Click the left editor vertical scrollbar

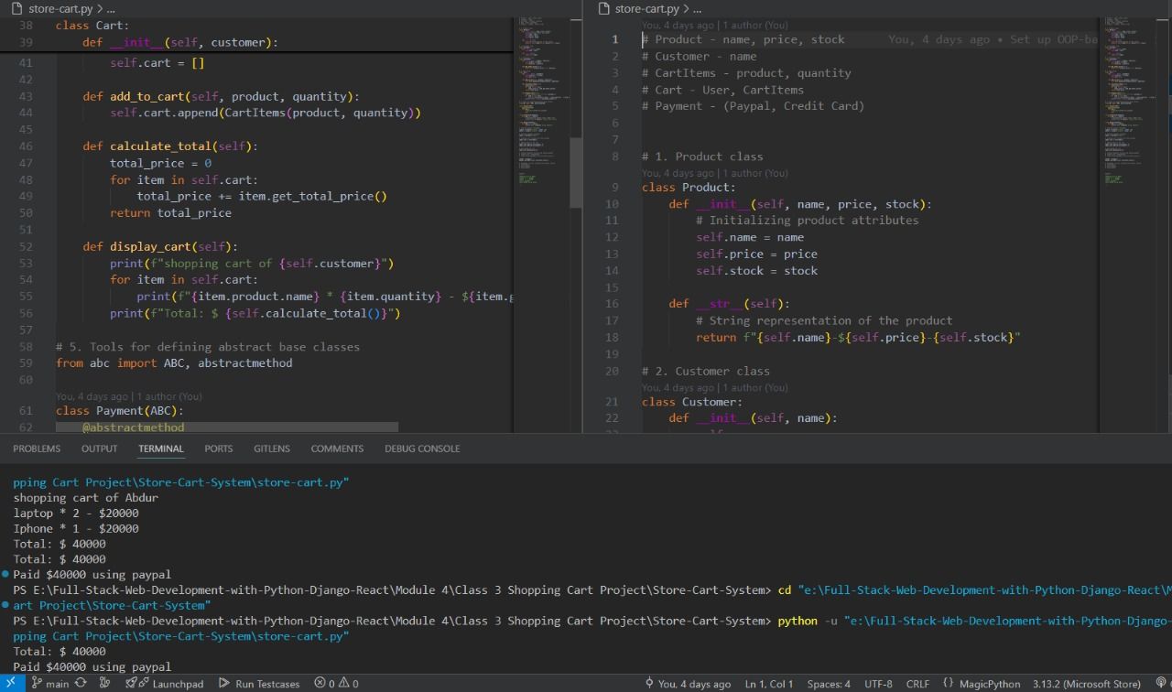576,174
